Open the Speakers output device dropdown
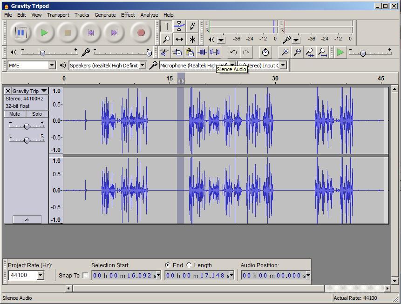The width and height of the screenshot is (401, 304). tap(143, 66)
